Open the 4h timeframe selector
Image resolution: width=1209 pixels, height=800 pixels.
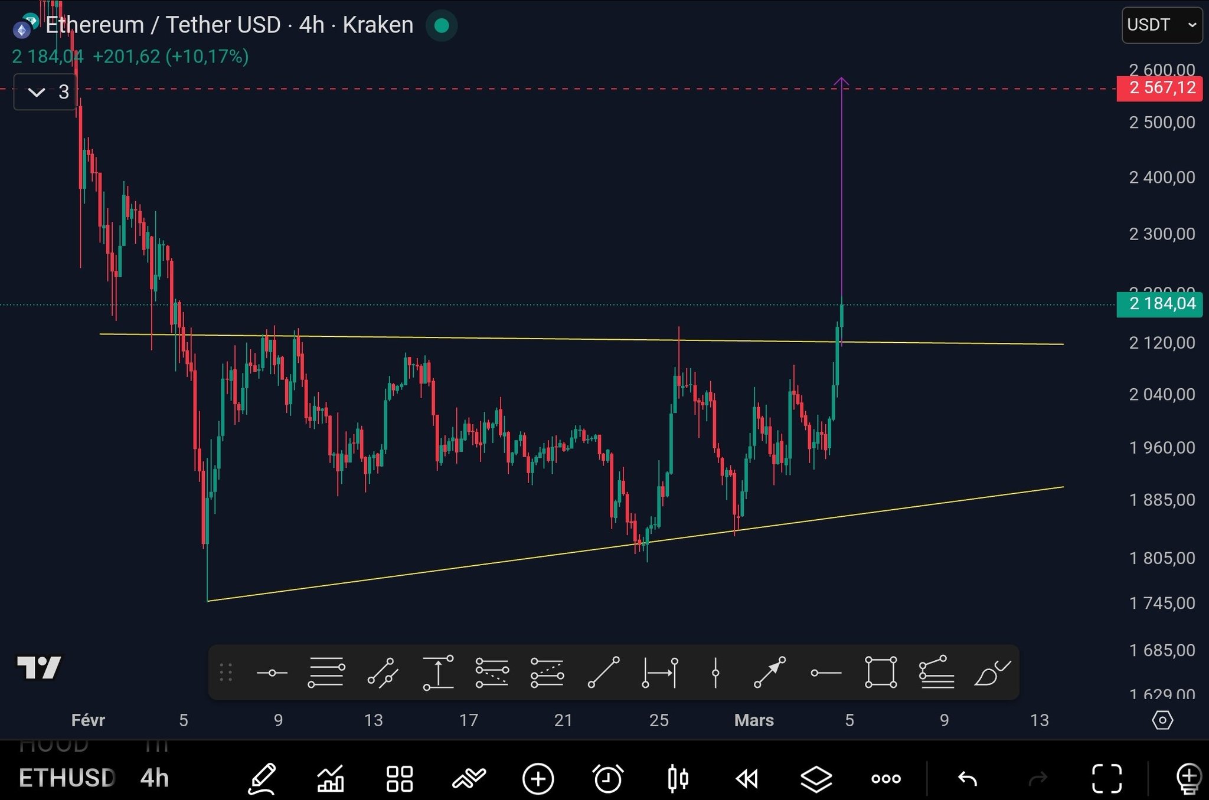155,779
